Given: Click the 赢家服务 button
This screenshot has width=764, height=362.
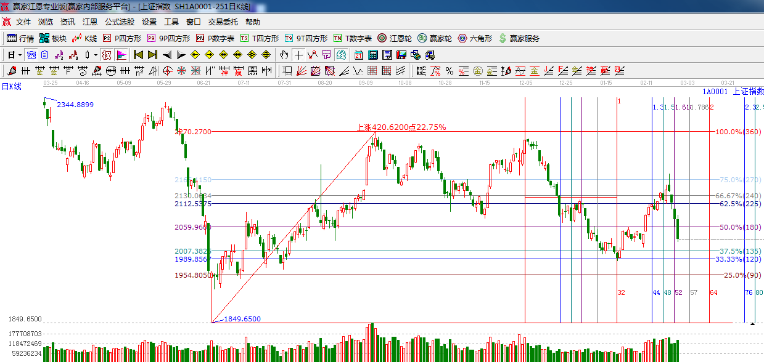Looking at the screenshot, I should click(519, 38).
